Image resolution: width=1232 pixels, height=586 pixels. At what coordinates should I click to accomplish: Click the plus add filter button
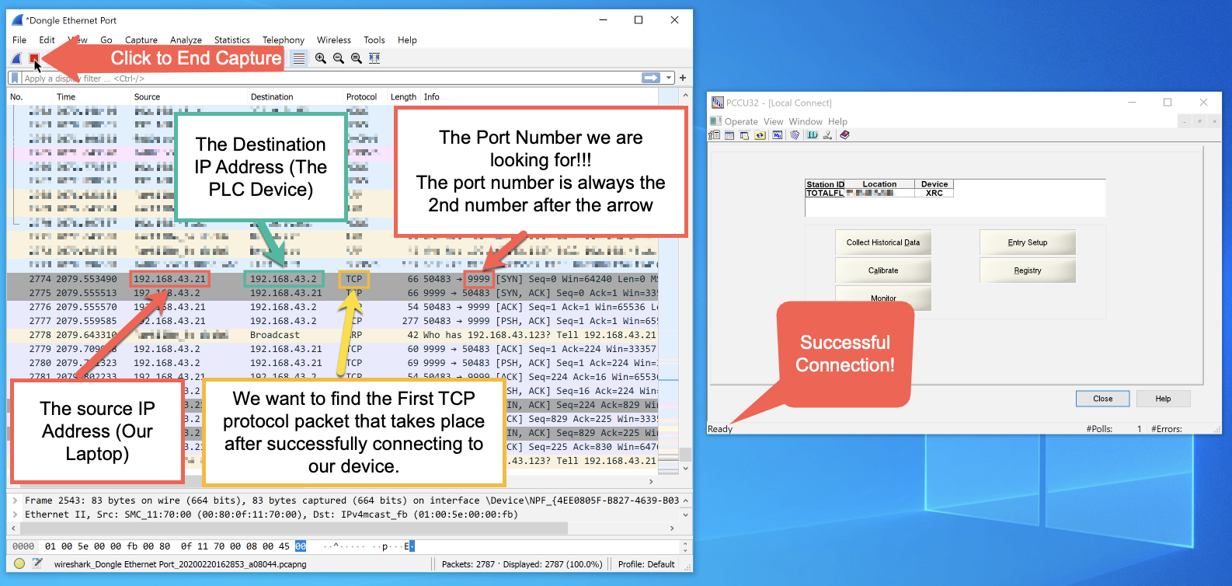click(683, 78)
